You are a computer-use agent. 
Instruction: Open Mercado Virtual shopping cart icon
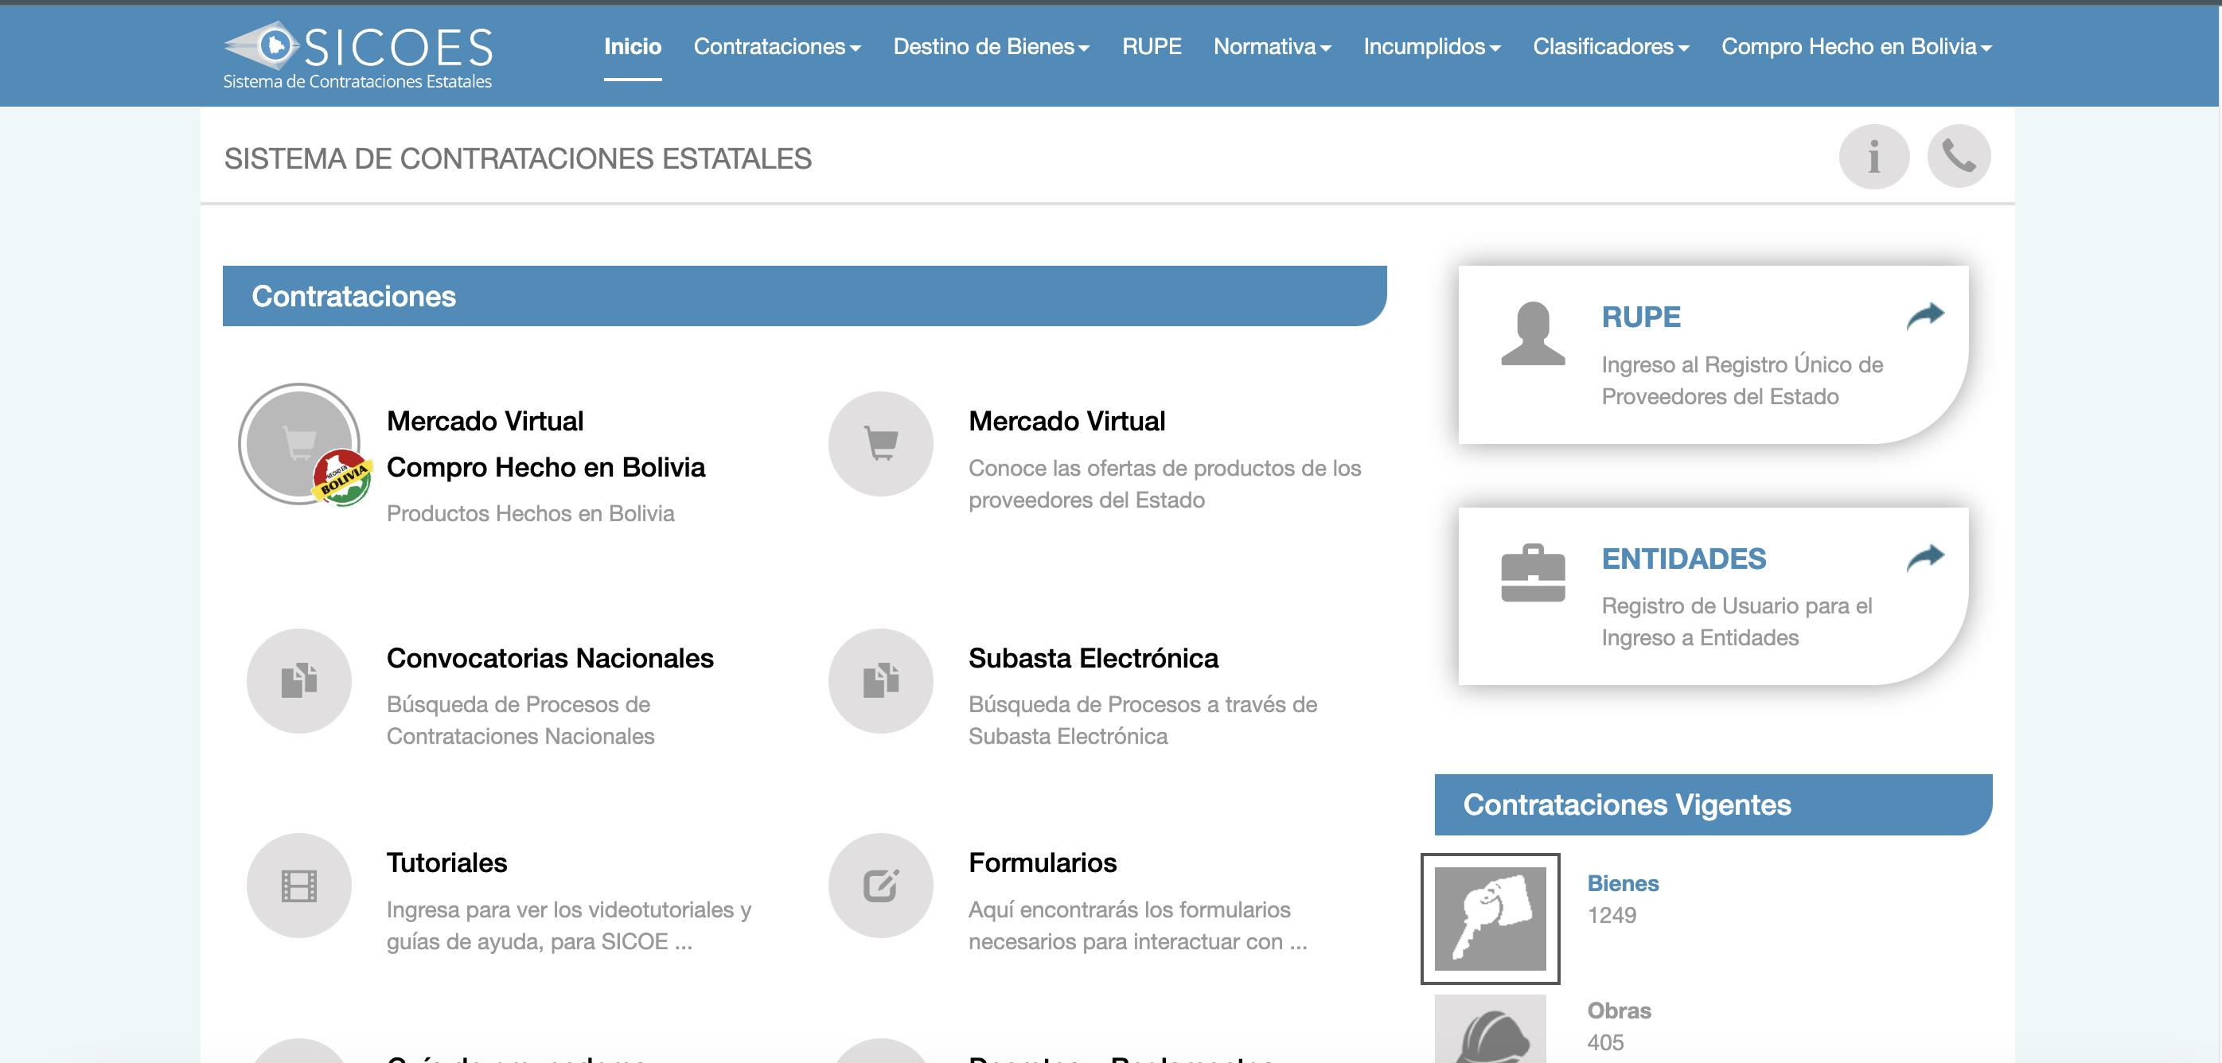[880, 444]
